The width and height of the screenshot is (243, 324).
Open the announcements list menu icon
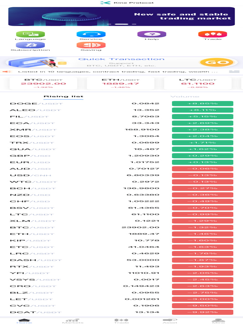pyautogui.click(x=234, y=72)
